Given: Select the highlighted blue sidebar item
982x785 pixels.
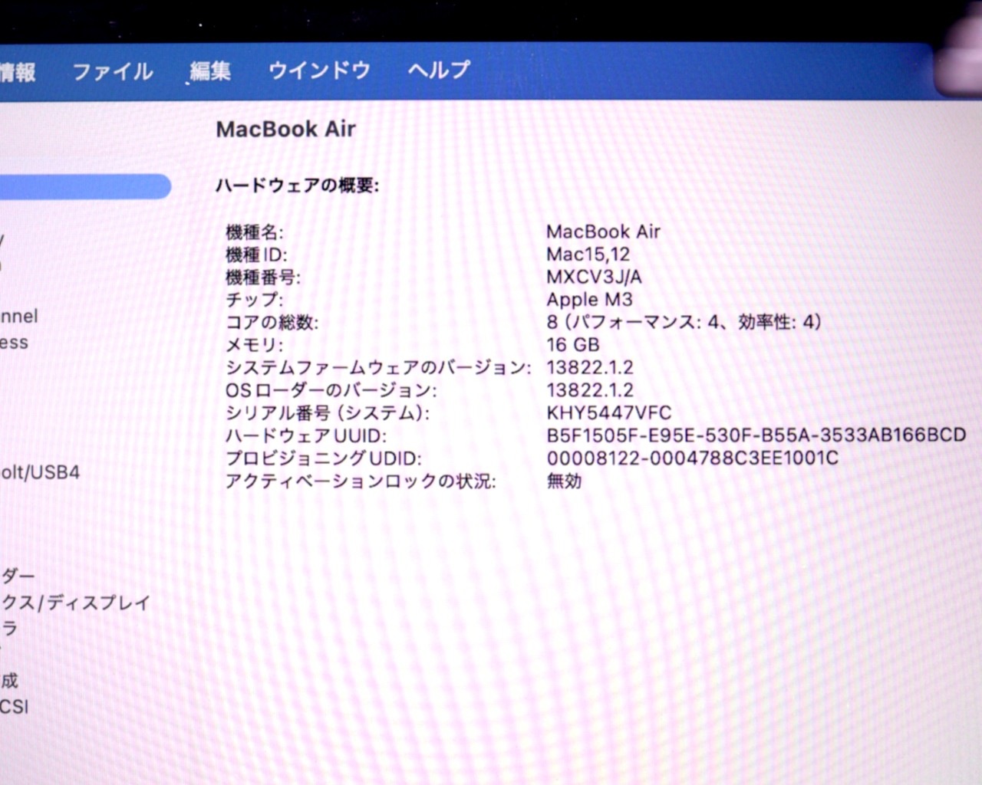Looking at the screenshot, I should (84, 186).
